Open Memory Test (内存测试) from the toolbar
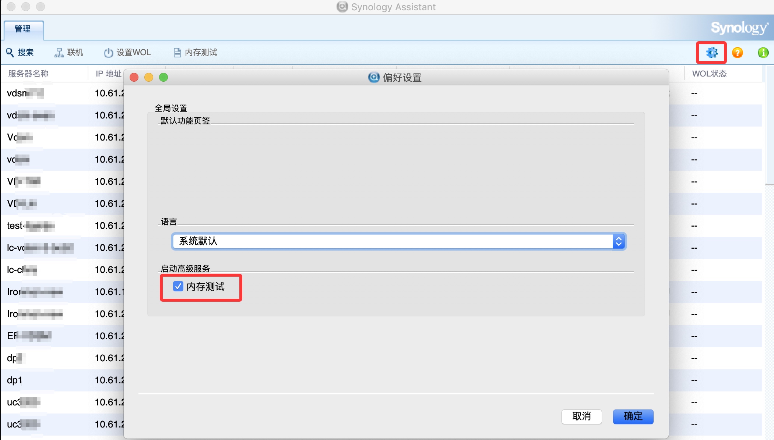The height and width of the screenshot is (440, 774). point(195,53)
